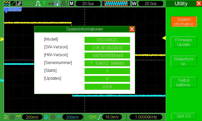Click CH2 cyan square wave icon
This screenshot has height=121, width=202.
[59, 117]
